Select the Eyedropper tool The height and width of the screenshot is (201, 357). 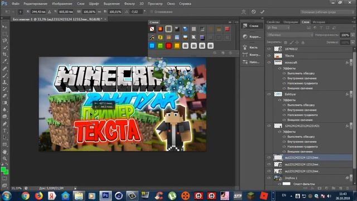[x=4, y=61]
